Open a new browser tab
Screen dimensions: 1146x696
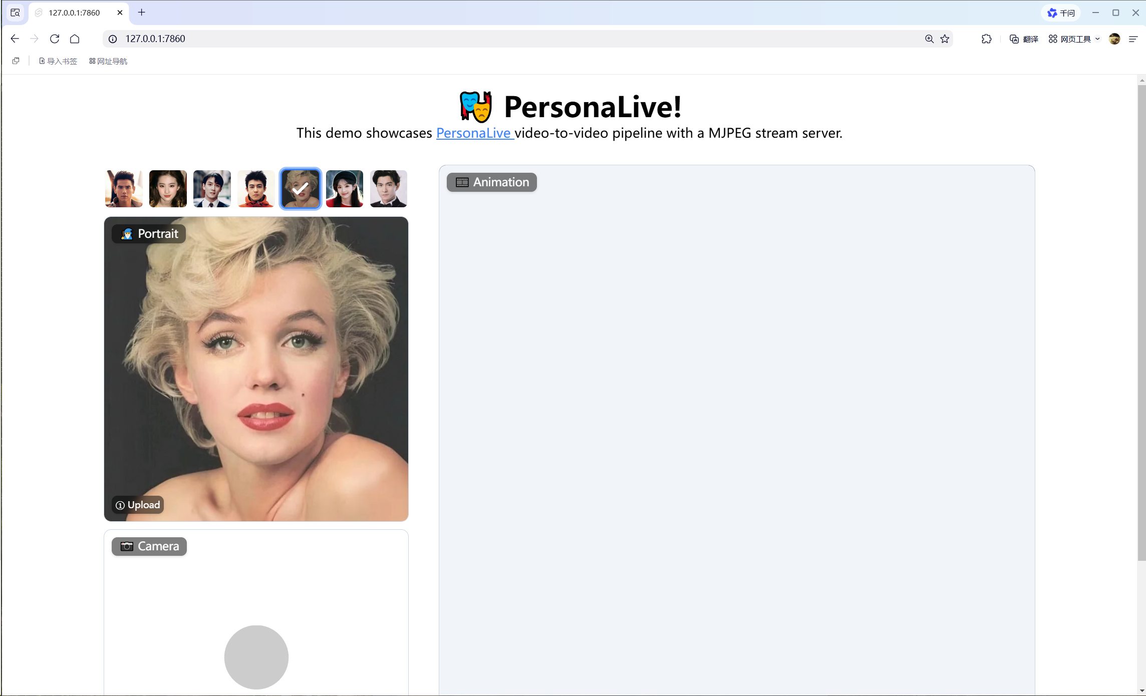[x=142, y=13]
